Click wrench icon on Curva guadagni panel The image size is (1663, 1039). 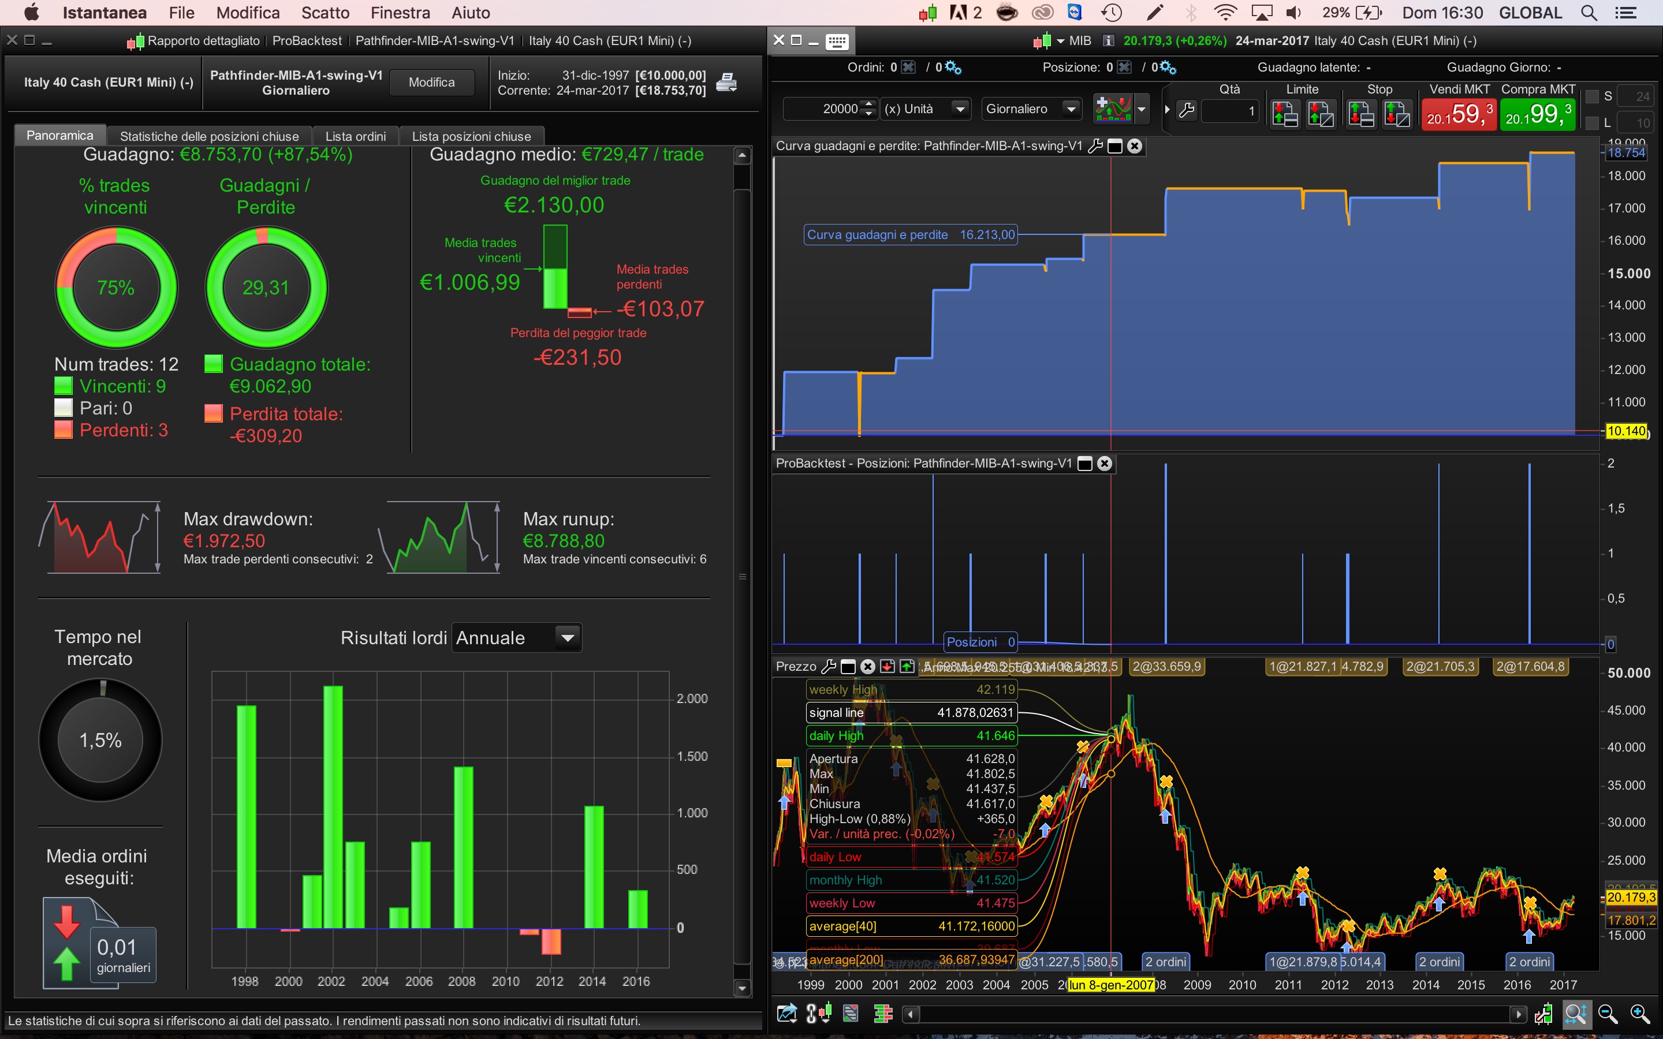[x=1095, y=145]
